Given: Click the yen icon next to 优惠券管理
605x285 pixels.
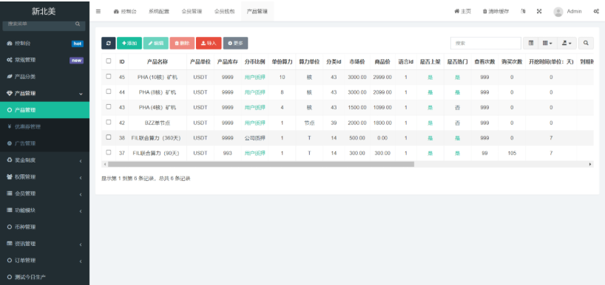Looking at the screenshot, I should [x=10, y=127].
